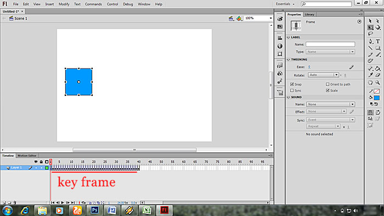This screenshot has width=384, height=216.
Task: Open the Repeat dropdown
Action: coord(323,126)
